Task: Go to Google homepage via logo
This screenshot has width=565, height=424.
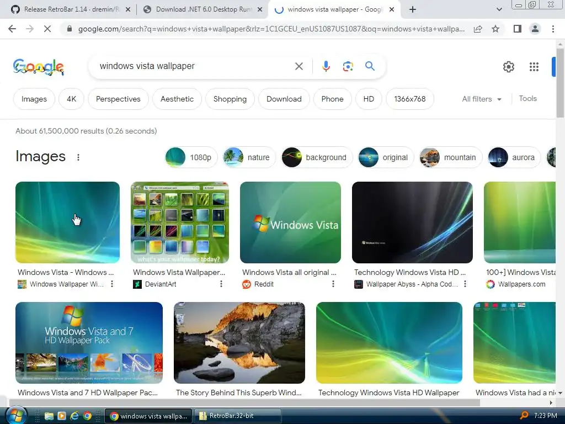Action: click(x=38, y=67)
